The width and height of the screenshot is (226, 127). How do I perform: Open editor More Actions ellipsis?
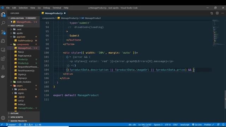222,13
